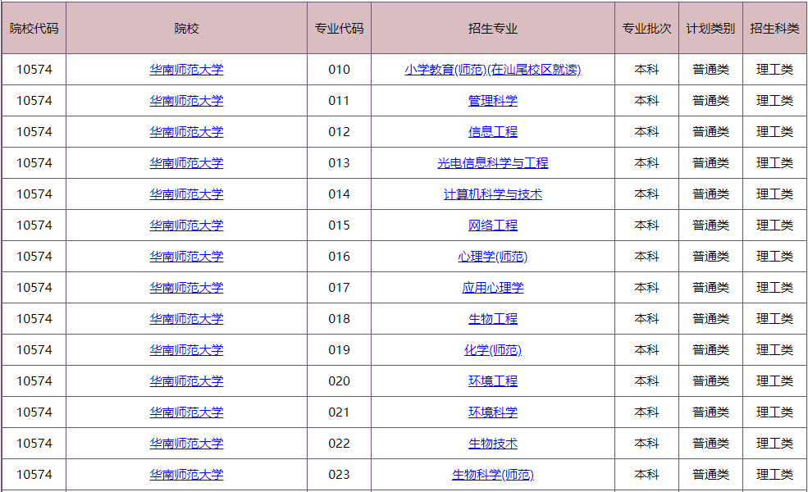Image resolution: width=808 pixels, height=492 pixels.
Task: Click 理工类 cell in the 生物工程 row
Action: coord(774,319)
